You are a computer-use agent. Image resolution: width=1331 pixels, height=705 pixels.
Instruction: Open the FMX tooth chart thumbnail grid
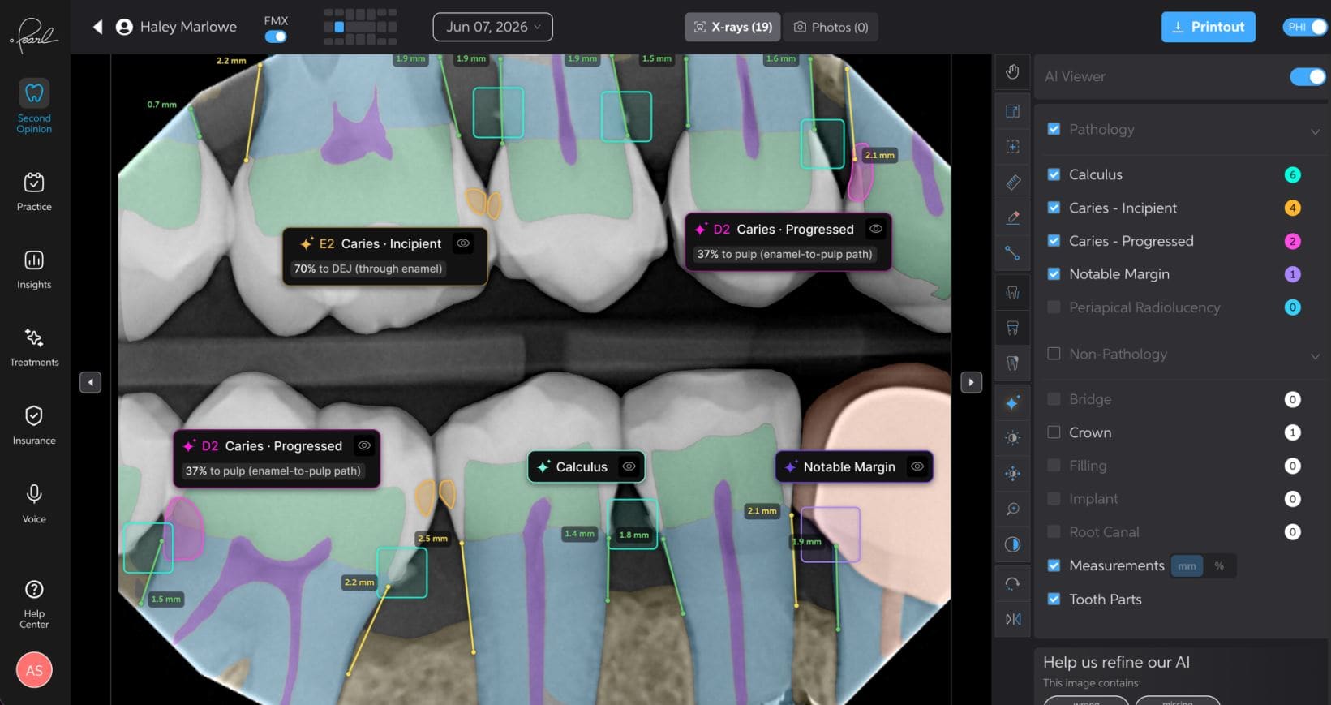tap(360, 27)
